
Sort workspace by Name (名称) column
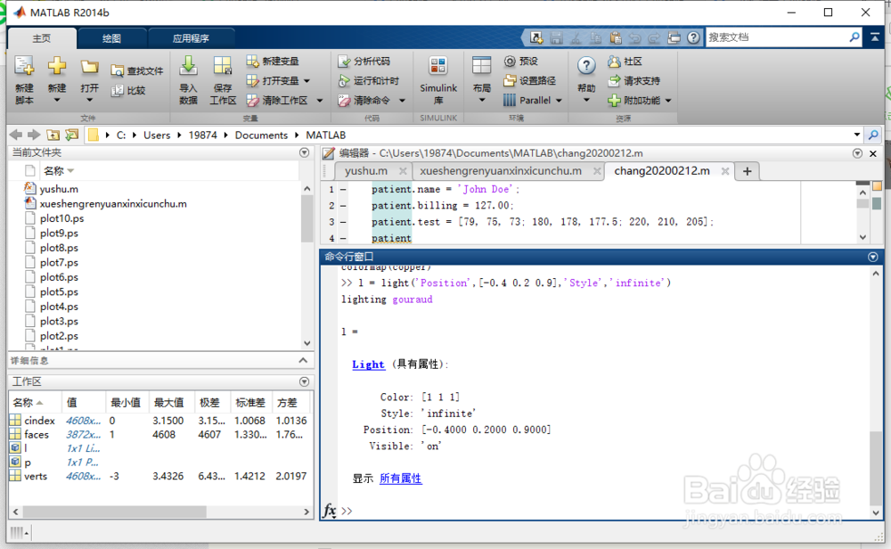coord(29,402)
